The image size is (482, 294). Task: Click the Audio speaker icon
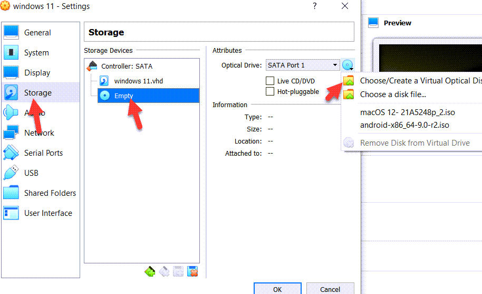11,112
